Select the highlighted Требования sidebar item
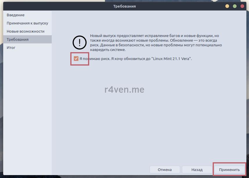Image resolution: width=249 pixels, height=178 pixels. tap(18, 39)
